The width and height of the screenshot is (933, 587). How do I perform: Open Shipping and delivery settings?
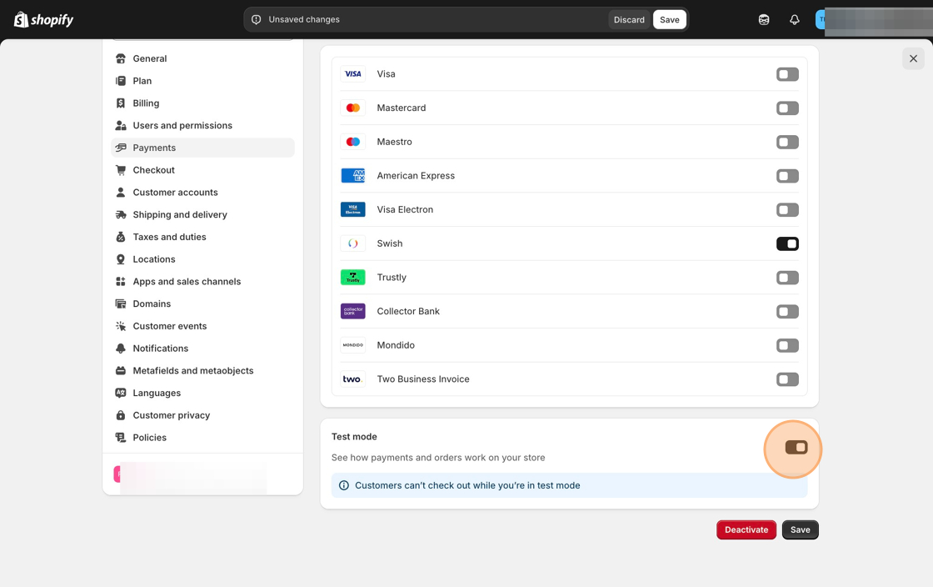click(203, 215)
